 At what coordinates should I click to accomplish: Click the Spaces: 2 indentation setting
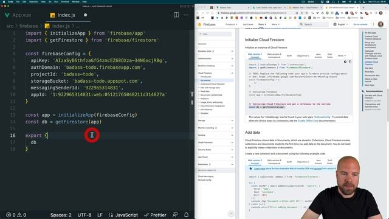point(61,215)
